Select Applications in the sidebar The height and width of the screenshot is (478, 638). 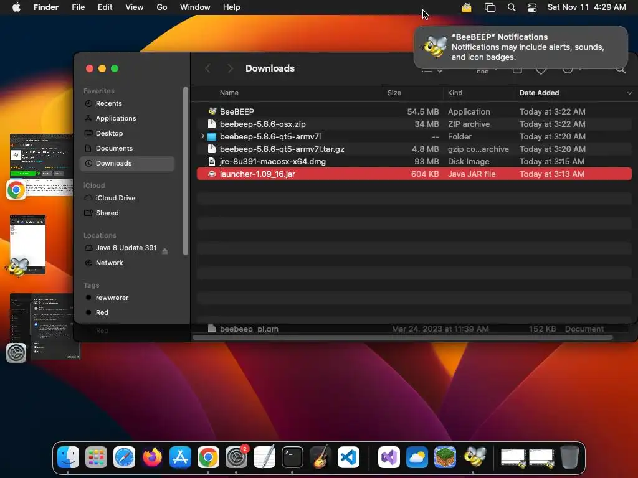pyautogui.click(x=127, y=119)
